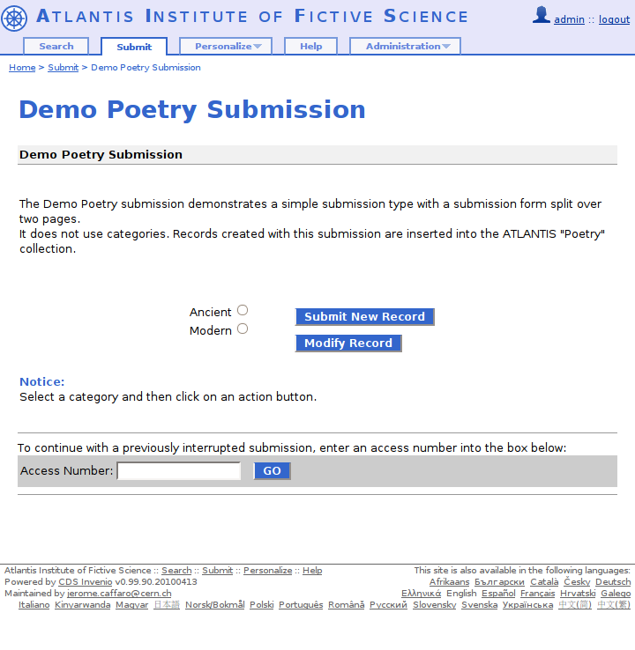Go to Home breadcrumb link
Image resolution: width=635 pixels, height=650 pixels.
[x=22, y=68]
